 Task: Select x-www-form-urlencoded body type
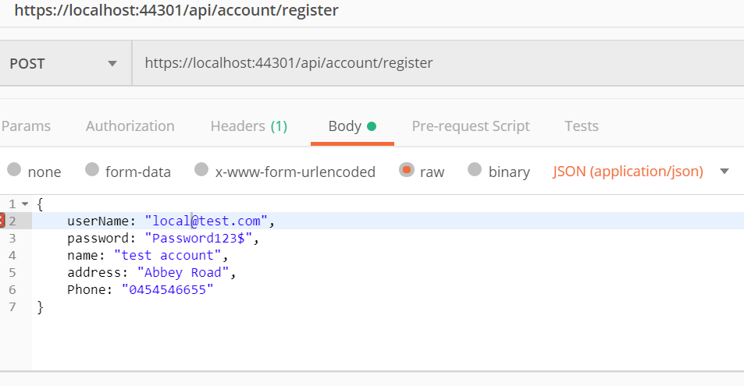202,171
